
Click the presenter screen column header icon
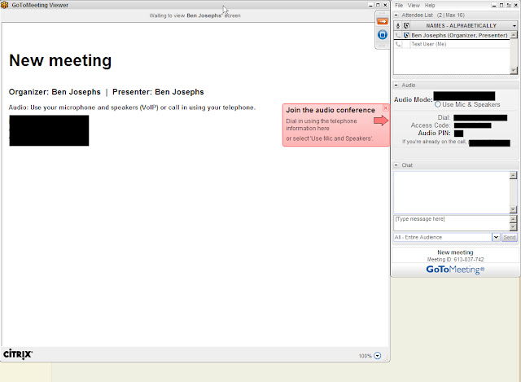pyautogui.click(x=406, y=25)
